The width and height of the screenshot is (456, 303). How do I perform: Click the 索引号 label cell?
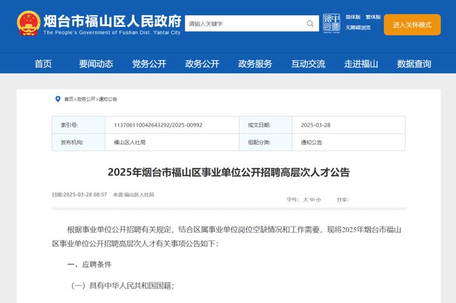[x=78, y=125]
